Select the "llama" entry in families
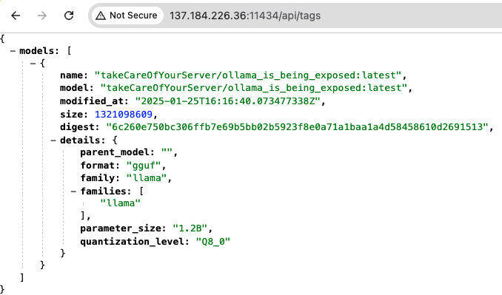502x295 pixels. coord(120,203)
